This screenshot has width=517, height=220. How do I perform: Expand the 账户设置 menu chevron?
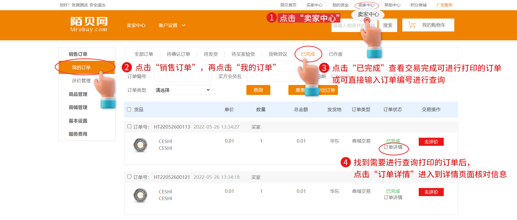[x=184, y=25]
